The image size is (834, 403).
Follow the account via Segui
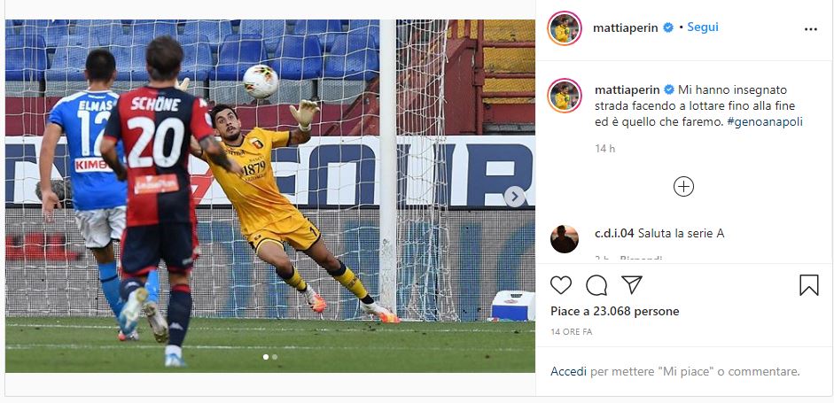pos(703,27)
